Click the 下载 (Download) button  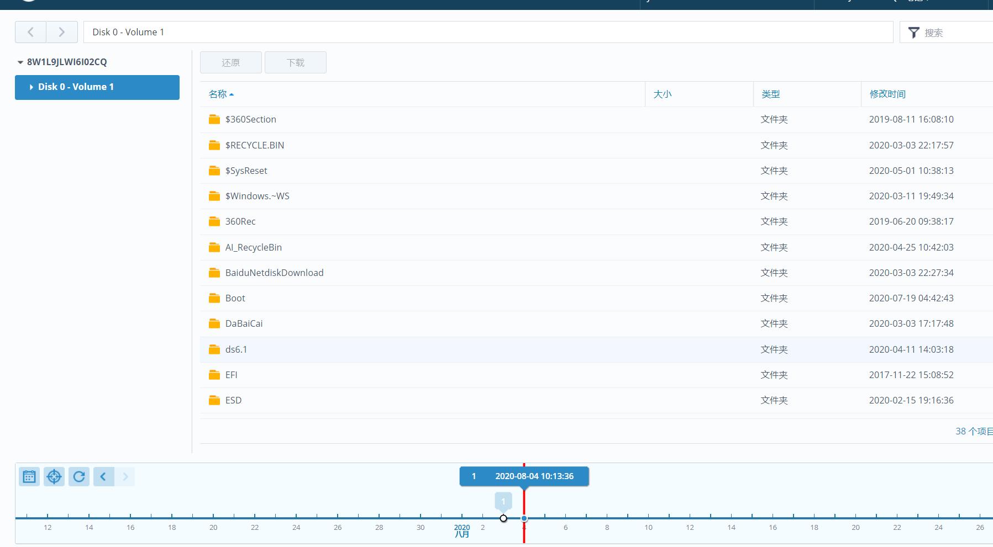coord(296,62)
